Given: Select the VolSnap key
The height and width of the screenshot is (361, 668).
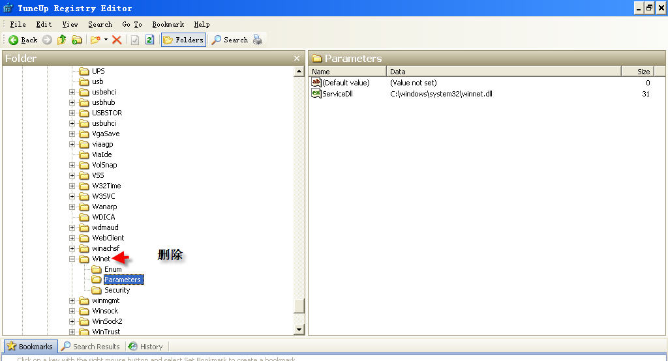Looking at the screenshot, I should pyautogui.click(x=104, y=165).
